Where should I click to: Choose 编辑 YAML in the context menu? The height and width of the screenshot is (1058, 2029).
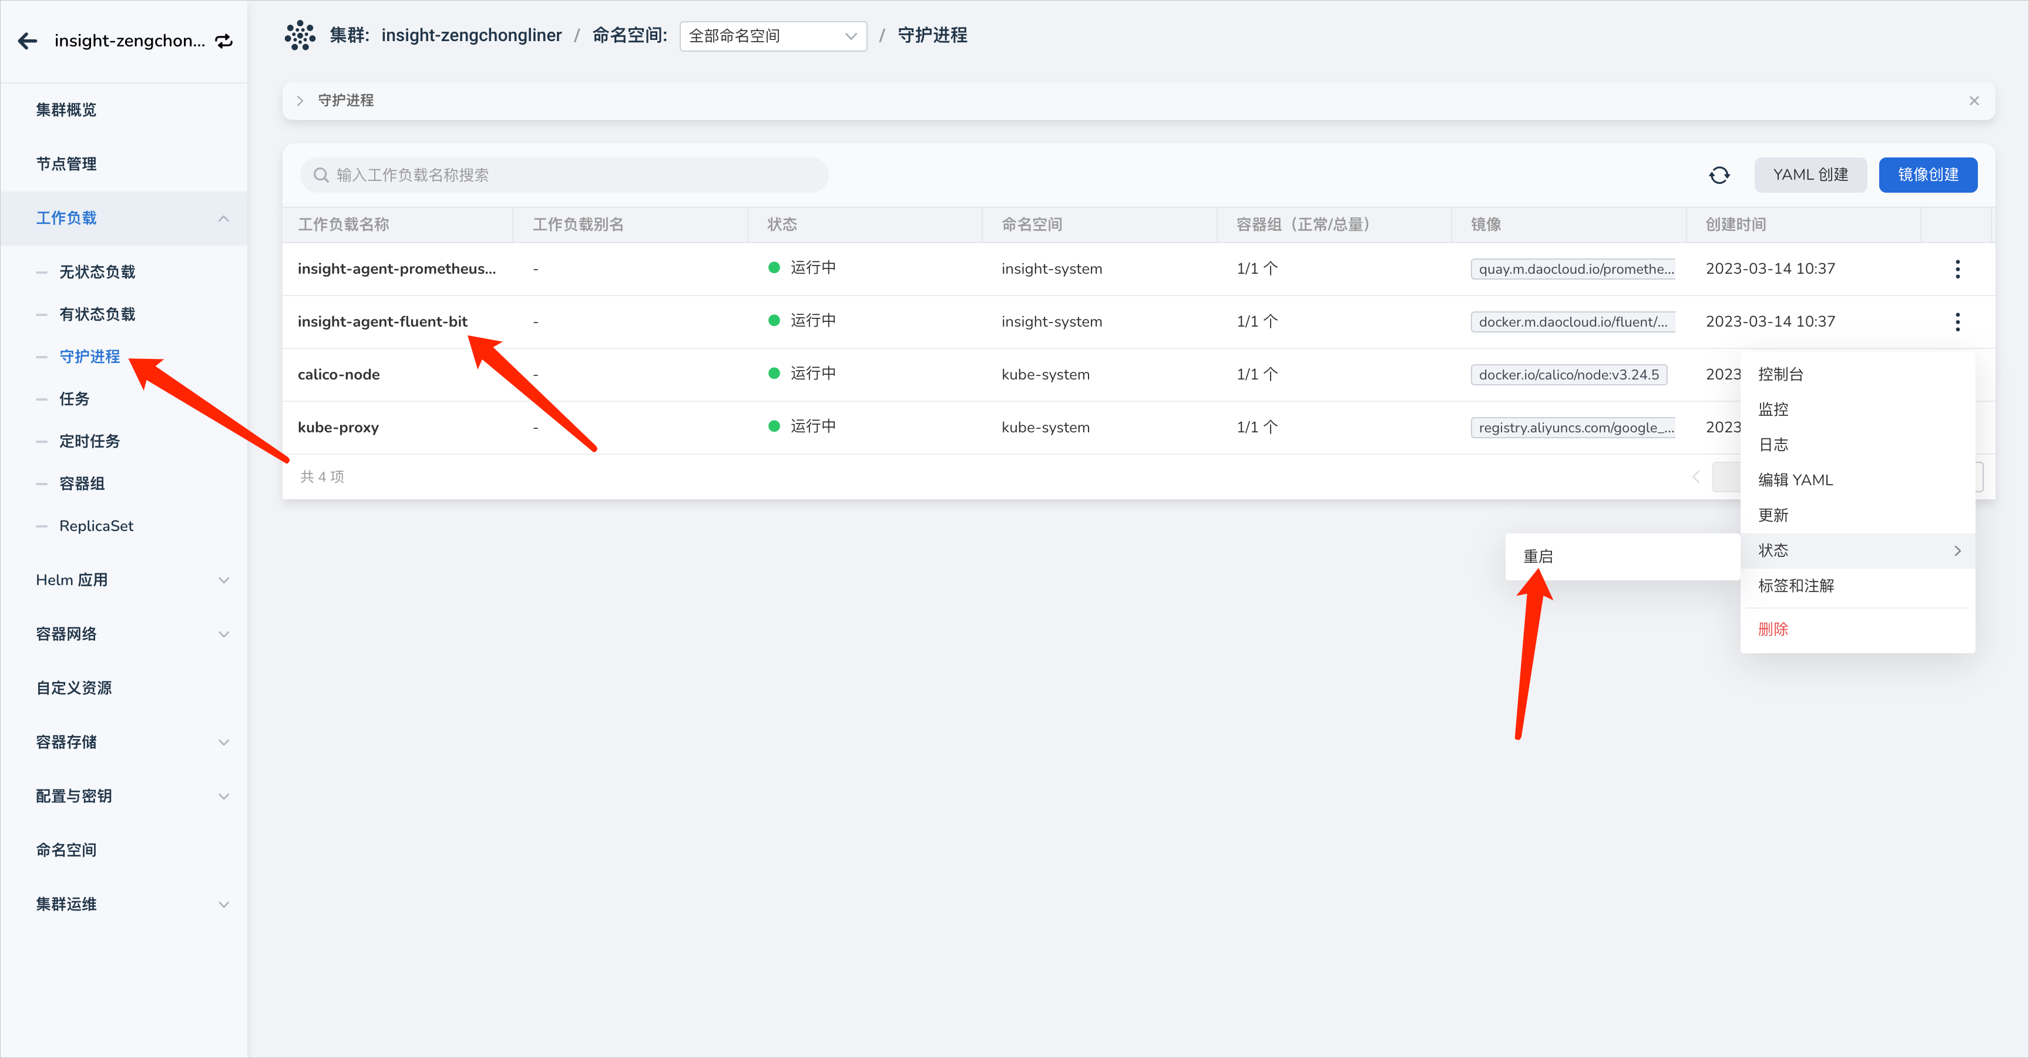point(1857,480)
